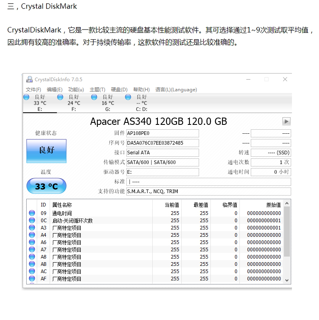Click the attribute list scrollbar thumb
The width and height of the screenshot is (319, 320).
(x=287, y=232)
